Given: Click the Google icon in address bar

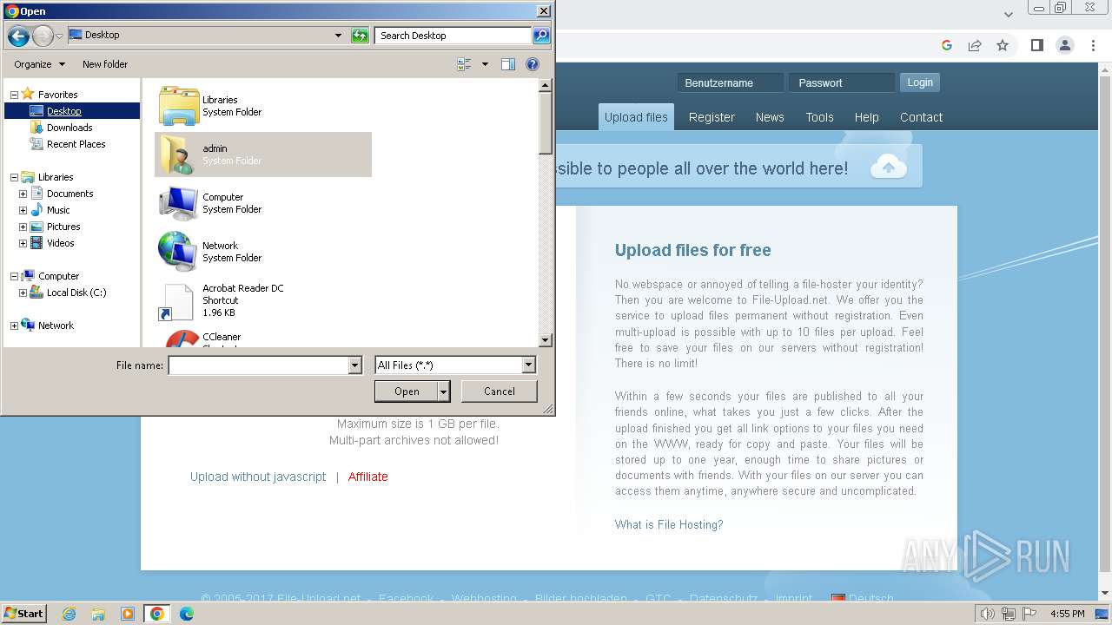Looking at the screenshot, I should point(947,45).
